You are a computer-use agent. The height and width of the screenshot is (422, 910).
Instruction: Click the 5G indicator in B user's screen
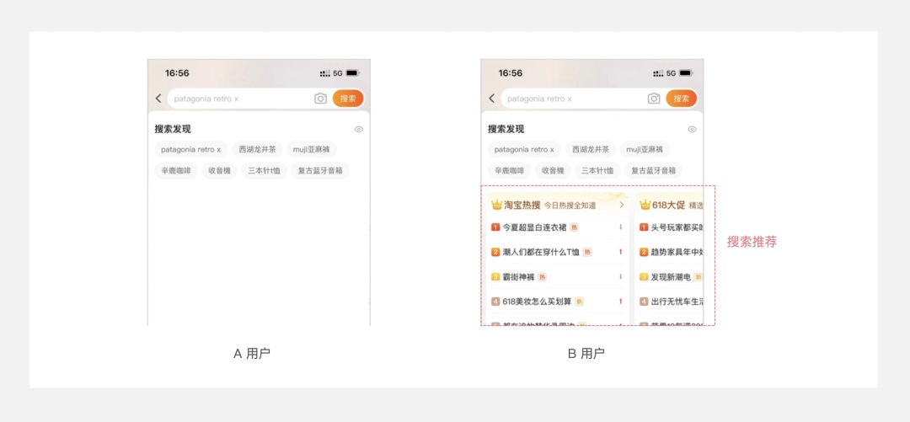(x=671, y=73)
